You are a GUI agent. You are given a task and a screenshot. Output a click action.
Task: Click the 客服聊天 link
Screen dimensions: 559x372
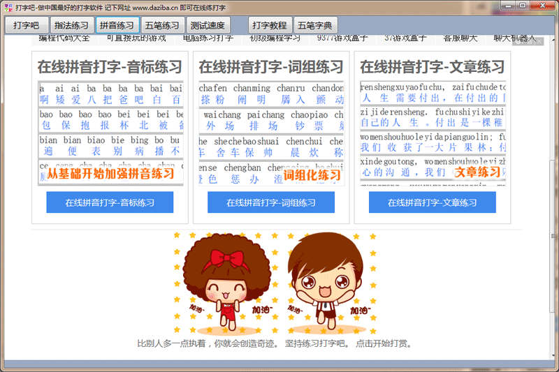coord(460,38)
